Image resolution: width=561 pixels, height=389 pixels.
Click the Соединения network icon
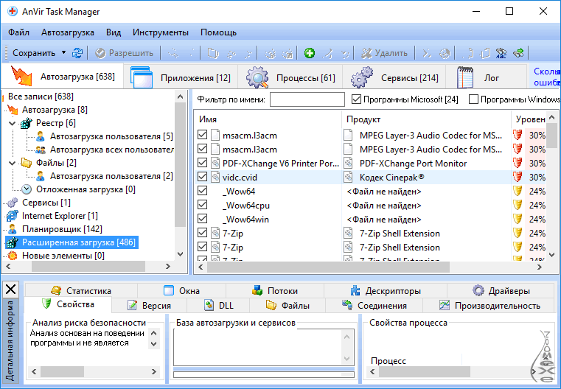click(347, 305)
